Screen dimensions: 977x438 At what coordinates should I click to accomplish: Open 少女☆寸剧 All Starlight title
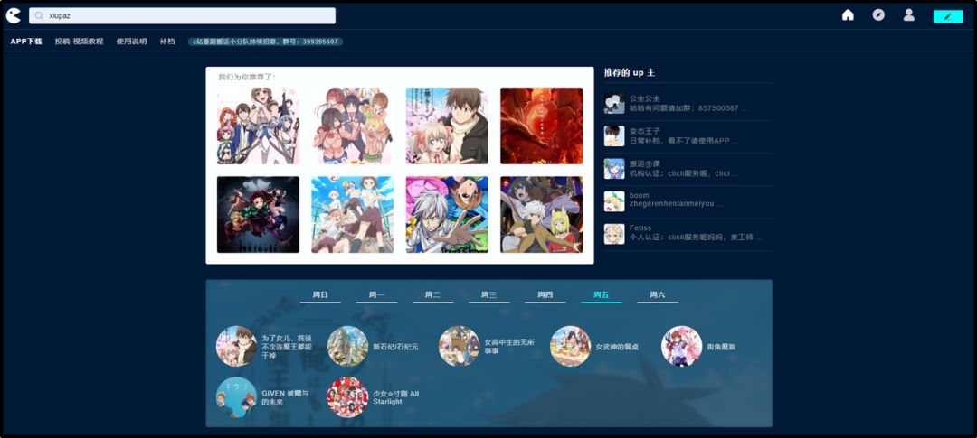click(396, 397)
